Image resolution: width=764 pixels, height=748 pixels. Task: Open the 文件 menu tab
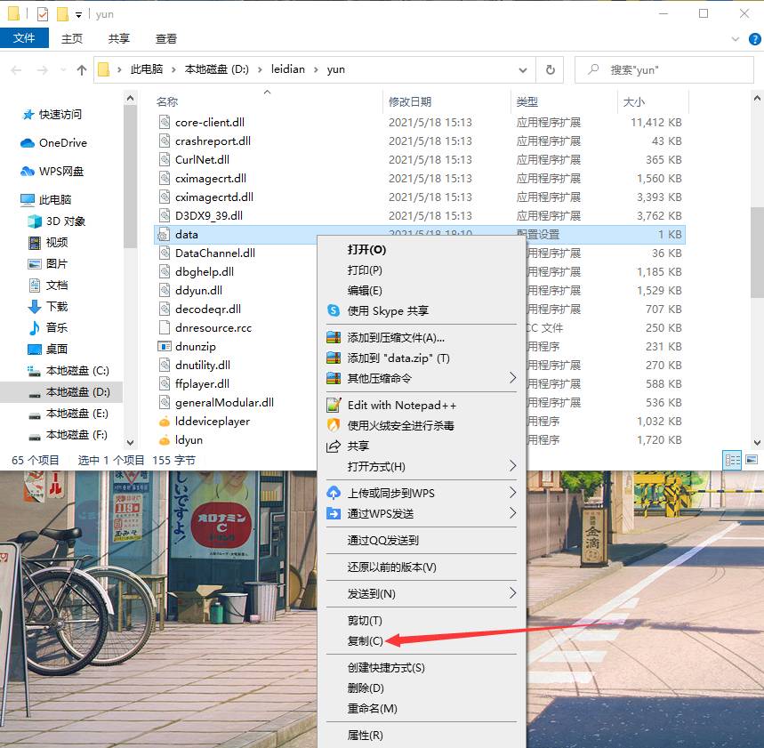click(x=24, y=38)
